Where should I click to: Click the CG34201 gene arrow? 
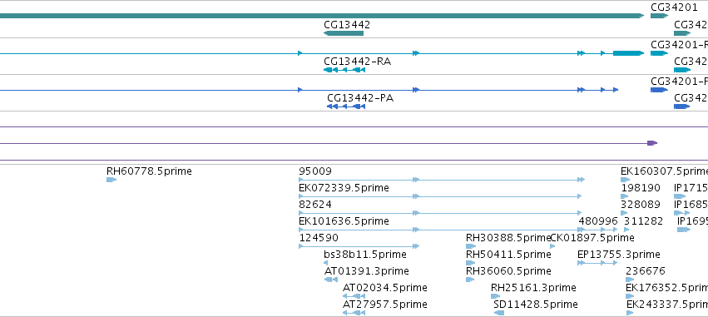pos(659,16)
